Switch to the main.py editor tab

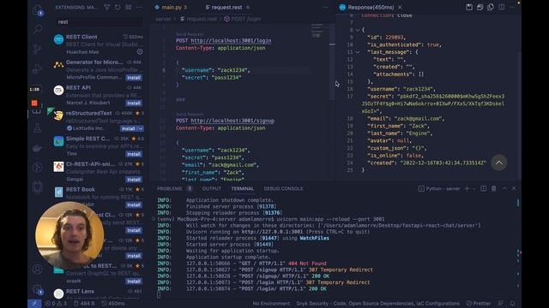point(171,7)
